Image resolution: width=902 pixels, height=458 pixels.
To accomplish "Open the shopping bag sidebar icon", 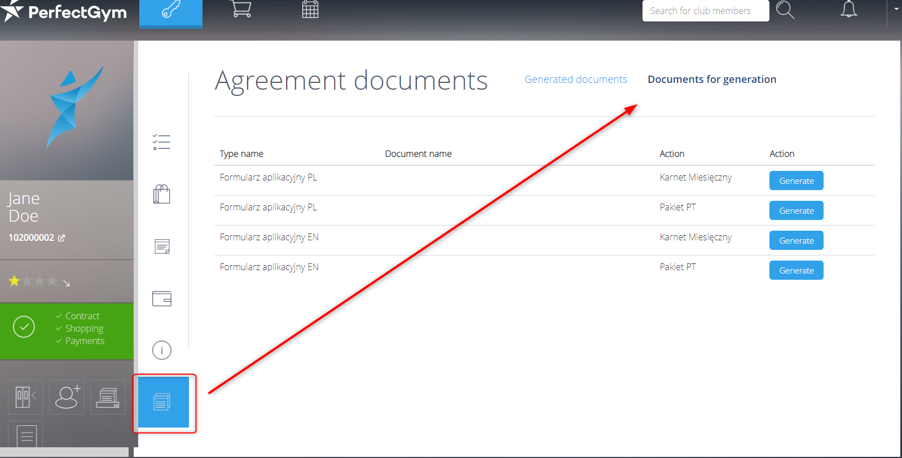I will click(161, 194).
